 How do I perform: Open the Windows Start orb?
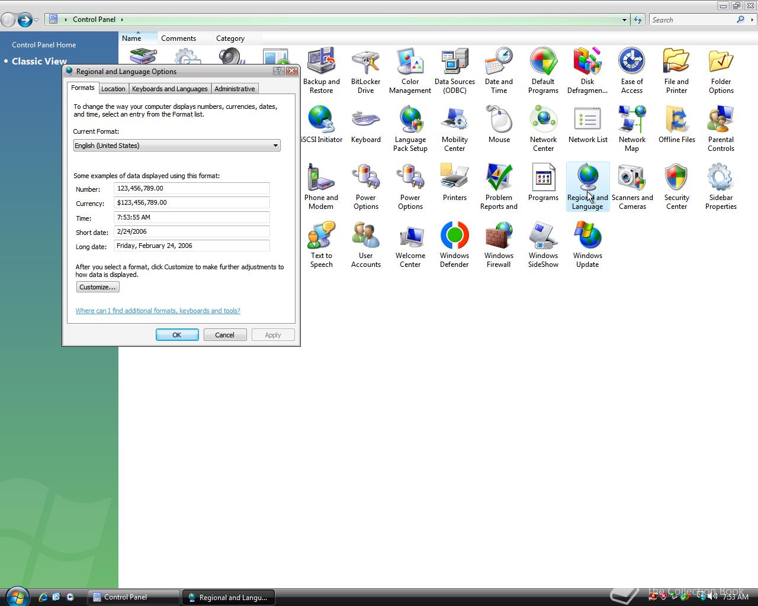17,596
